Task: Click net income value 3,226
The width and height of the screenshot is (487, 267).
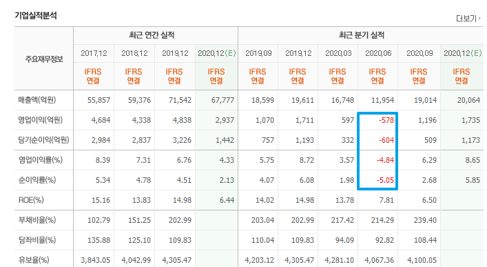Action: pyautogui.click(x=183, y=140)
